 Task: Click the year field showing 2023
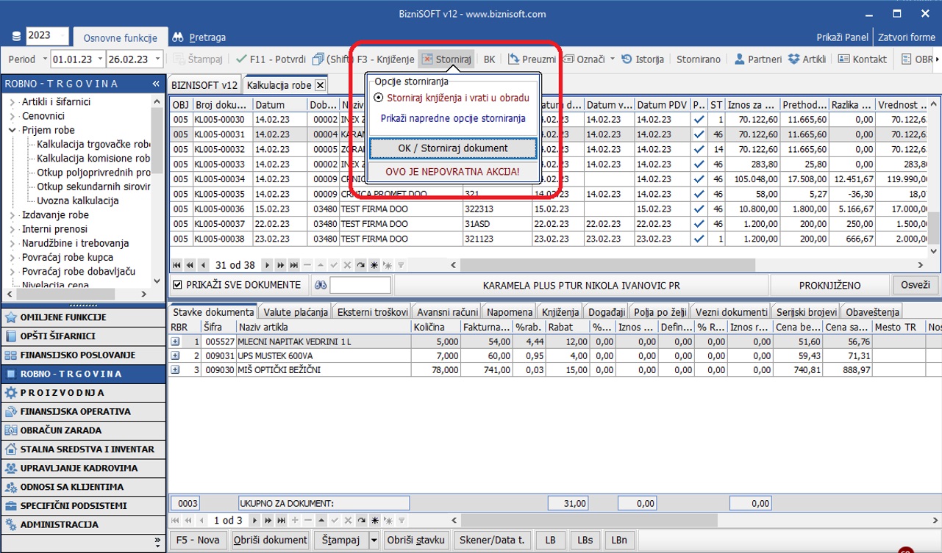46,37
